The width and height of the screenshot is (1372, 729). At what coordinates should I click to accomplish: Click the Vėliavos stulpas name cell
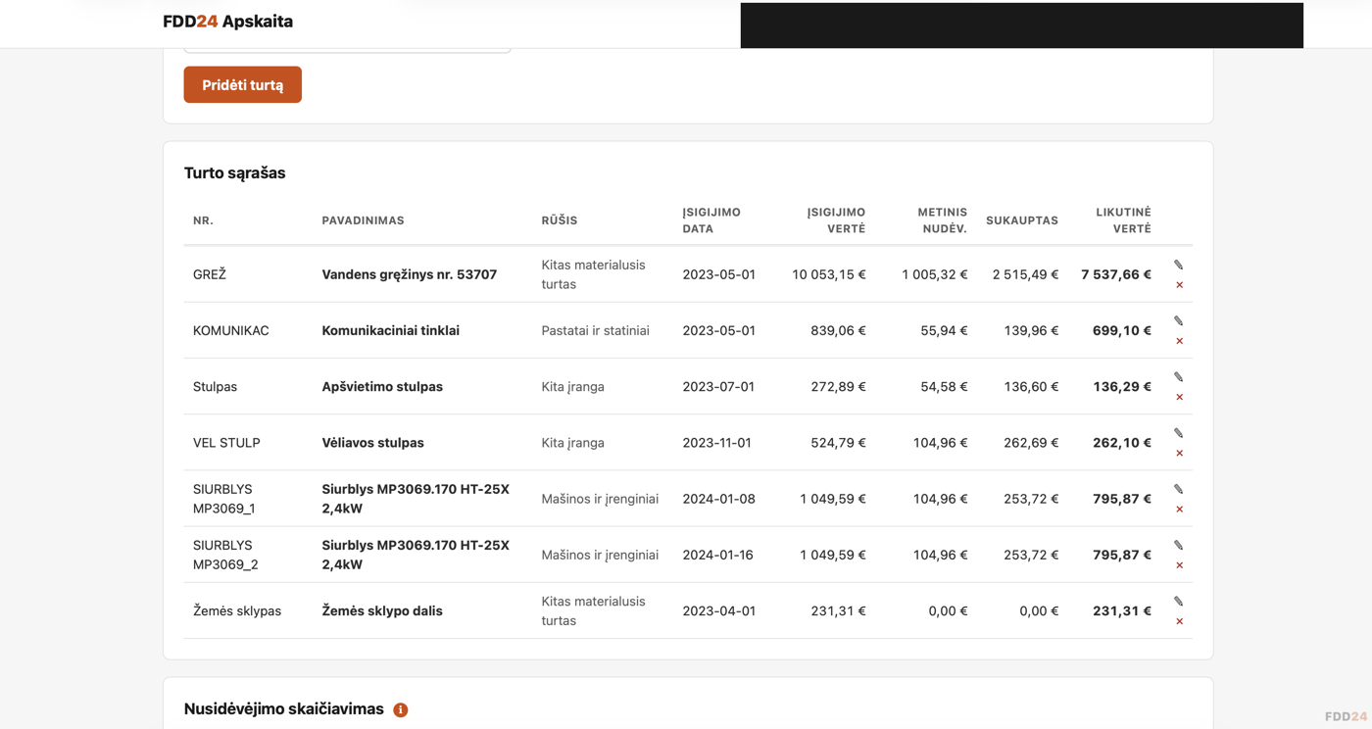pos(373,443)
